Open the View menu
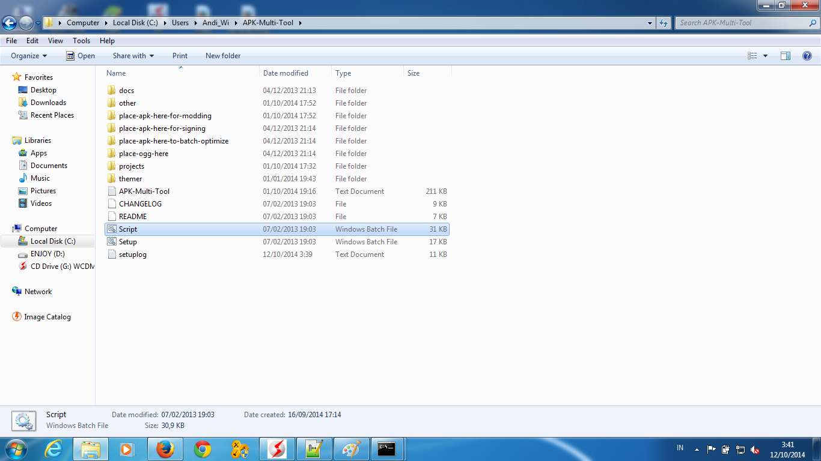Viewport: 821px width, 461px height. coord(55,41)
